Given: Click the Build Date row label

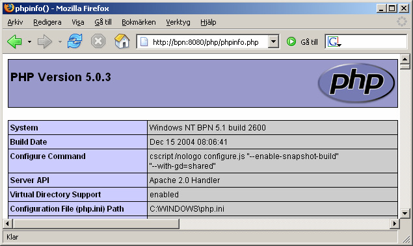Looking at the screenshot, I should [29, 142].
